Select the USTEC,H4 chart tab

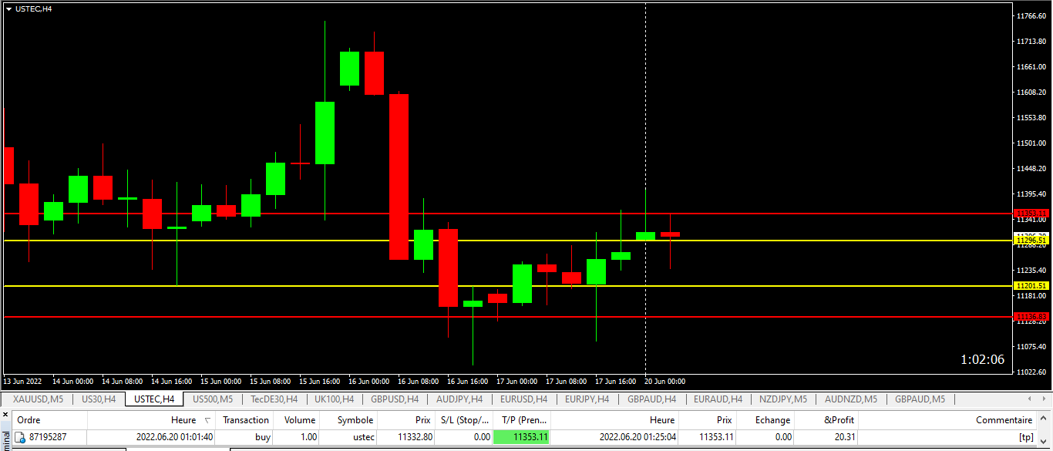click(154, 399)
